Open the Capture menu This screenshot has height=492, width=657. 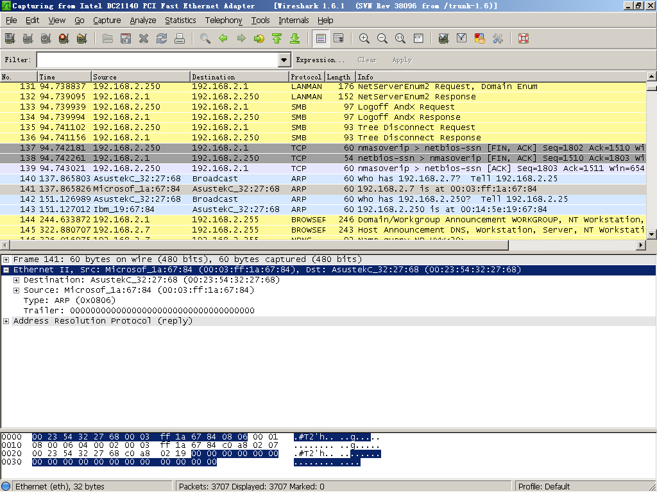(x=107, y=20)
